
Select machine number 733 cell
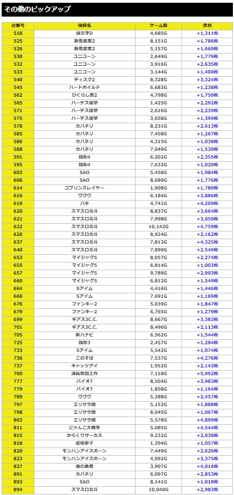[18, 350]
